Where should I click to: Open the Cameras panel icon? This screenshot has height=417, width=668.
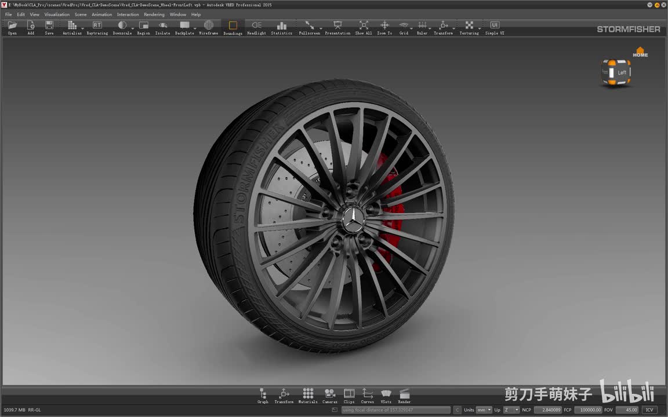point(329,394)
